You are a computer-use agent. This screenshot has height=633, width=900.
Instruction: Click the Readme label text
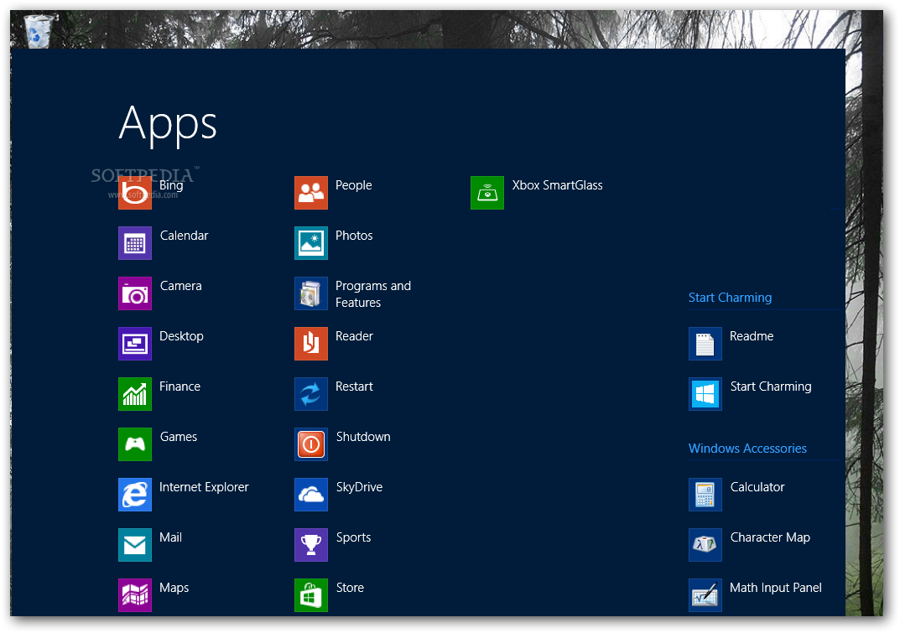752,336
